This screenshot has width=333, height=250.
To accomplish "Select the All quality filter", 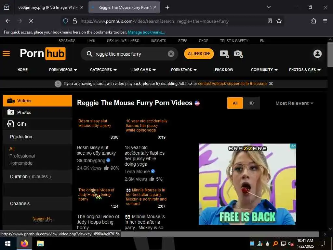I will [235, 103].
